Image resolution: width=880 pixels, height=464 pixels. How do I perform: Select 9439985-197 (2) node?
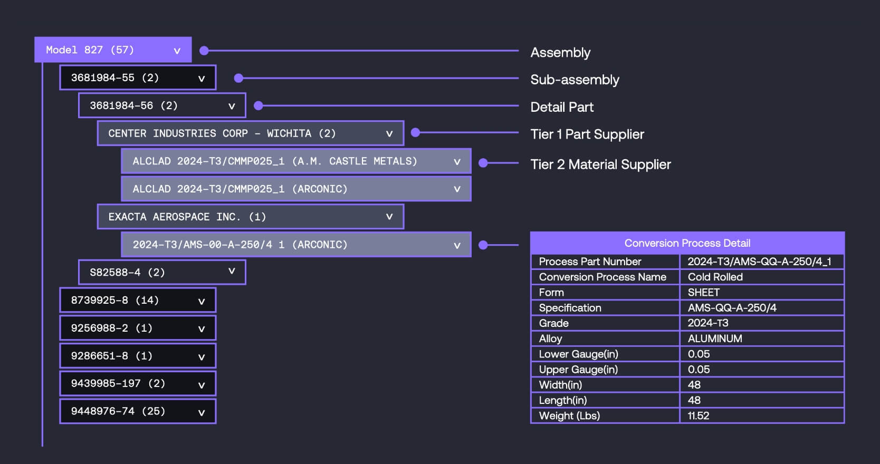point(138,383)
